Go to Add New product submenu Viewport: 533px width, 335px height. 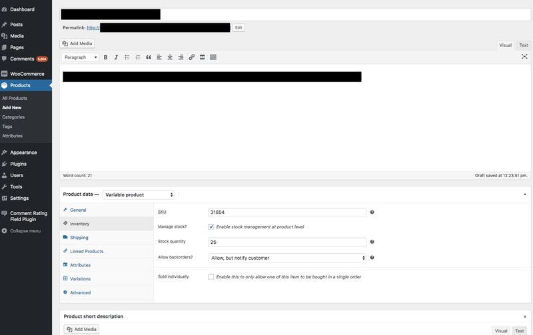(x=12, y=108)
